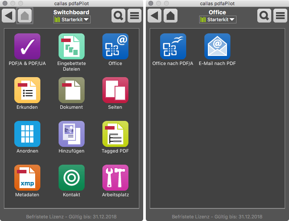The width and height of the screenshot is (289, 221).
Task: Open the Seiten group
Action: (x=115, y=90)
